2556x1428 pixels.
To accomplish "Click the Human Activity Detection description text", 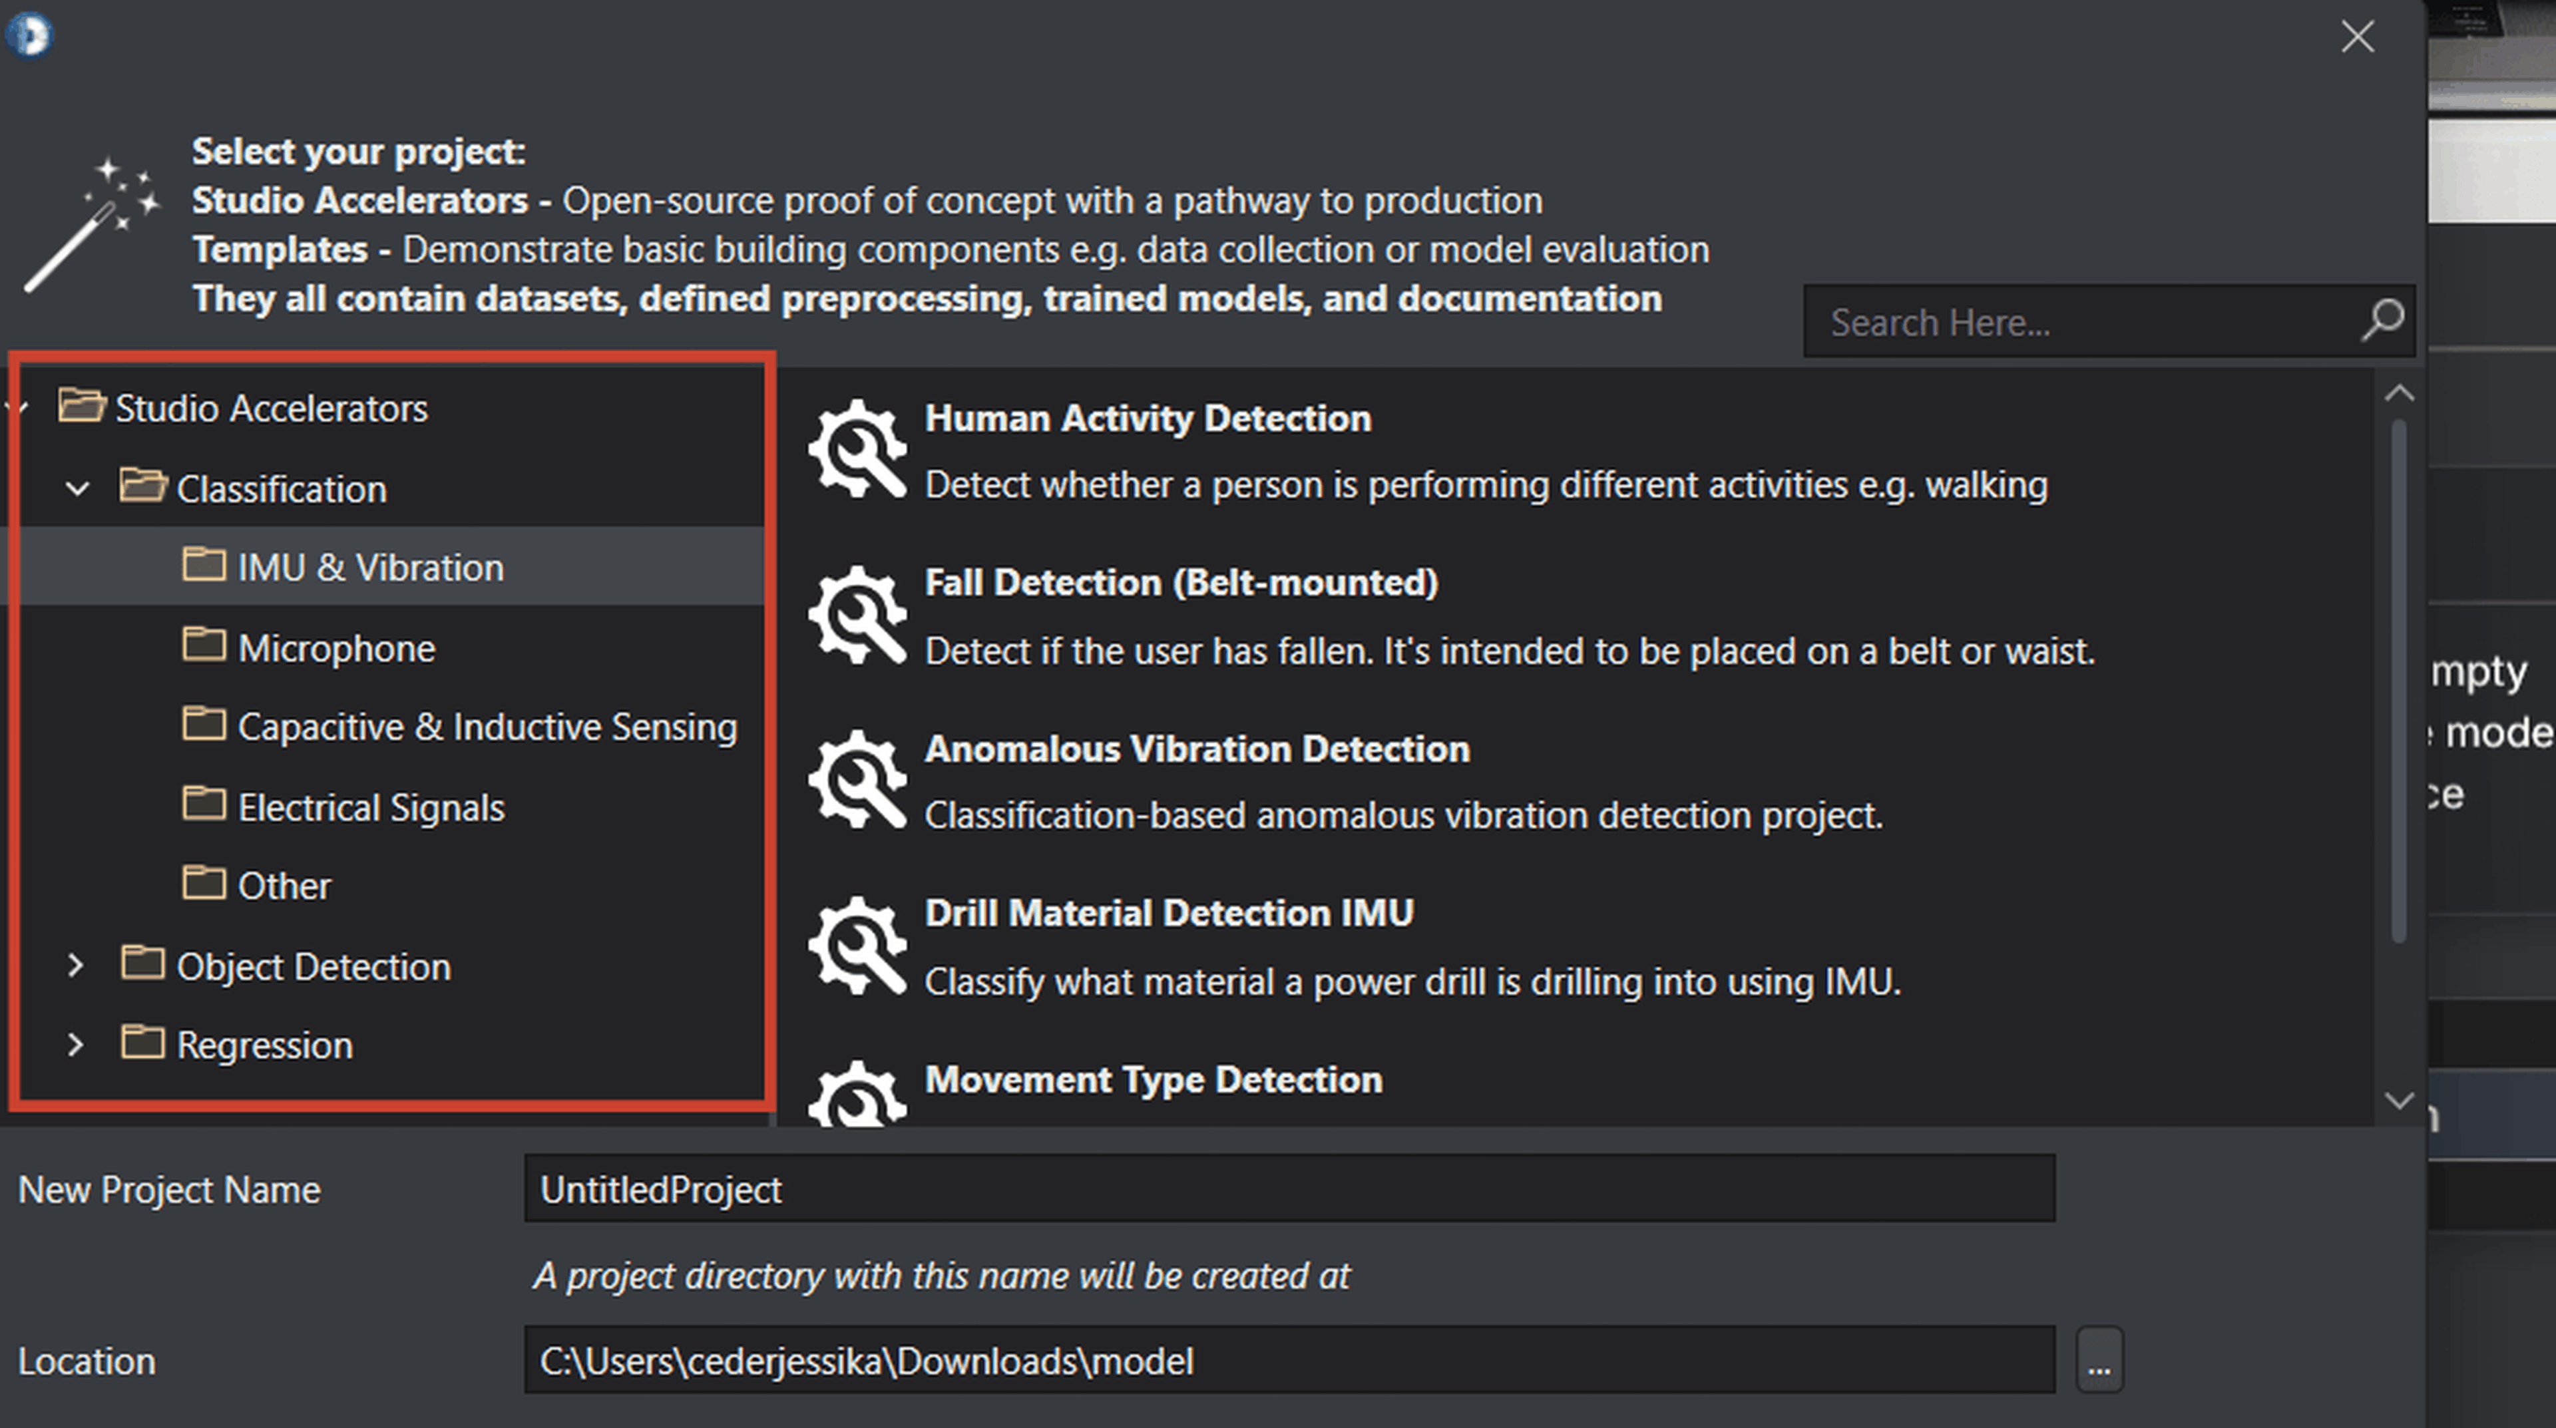I will (1486, 485).
